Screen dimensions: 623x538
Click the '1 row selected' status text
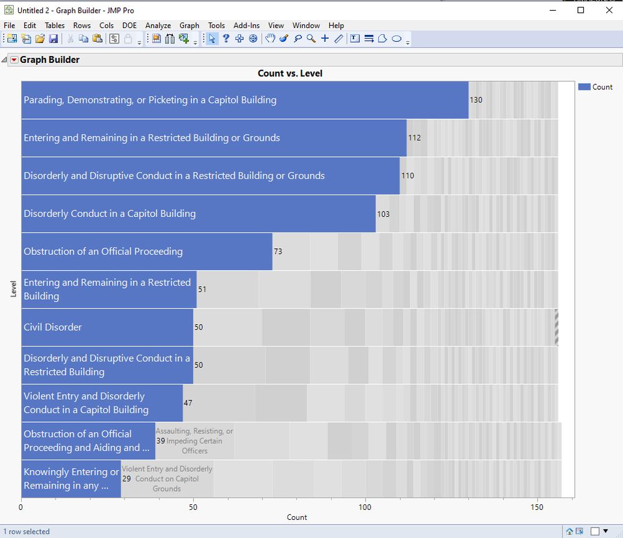pos(27,532)
